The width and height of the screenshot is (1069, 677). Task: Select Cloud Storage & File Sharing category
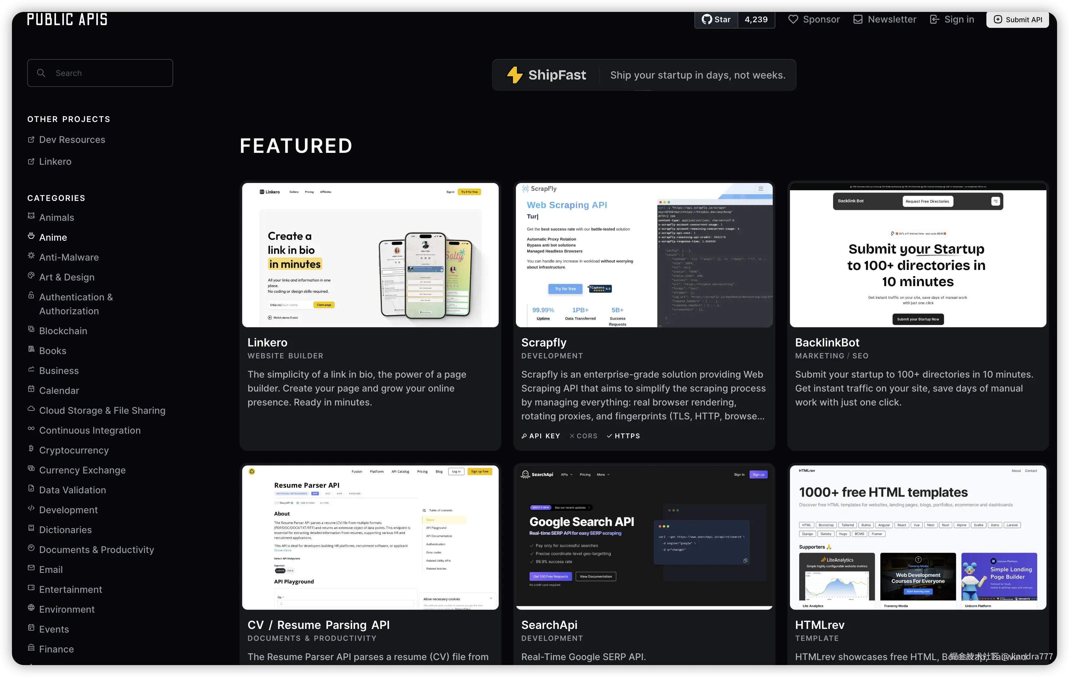pyautogui.click(x=102, y=410)
